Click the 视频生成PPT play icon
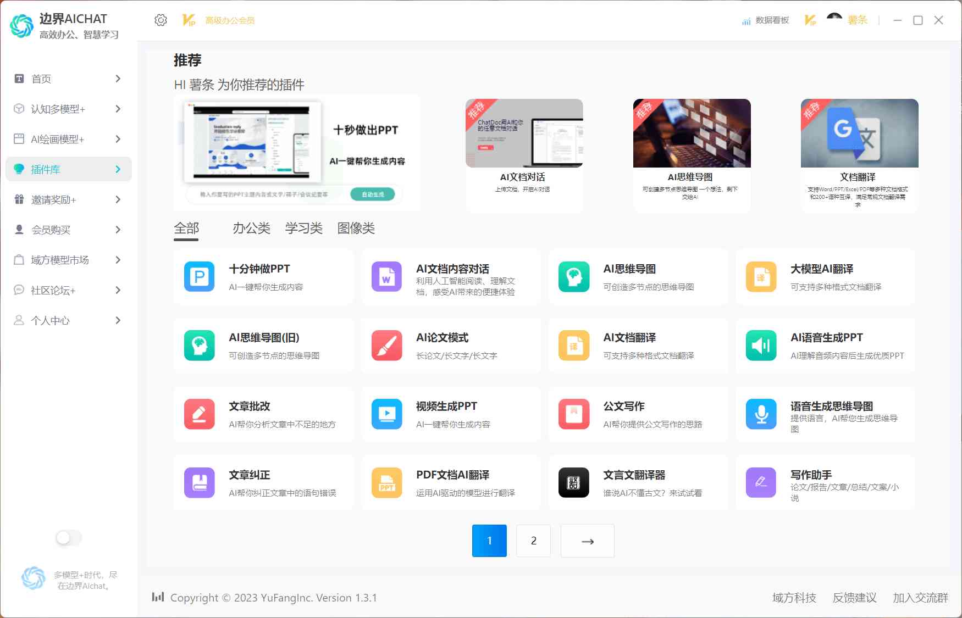 click(386, 414)
